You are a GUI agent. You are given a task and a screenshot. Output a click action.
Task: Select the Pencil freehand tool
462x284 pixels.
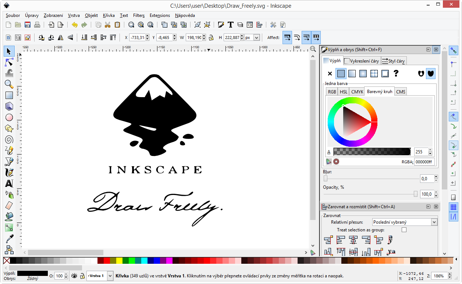(9, 150)
